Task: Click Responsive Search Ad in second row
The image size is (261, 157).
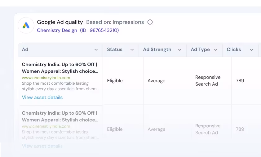Action: (x=208, y=129)
